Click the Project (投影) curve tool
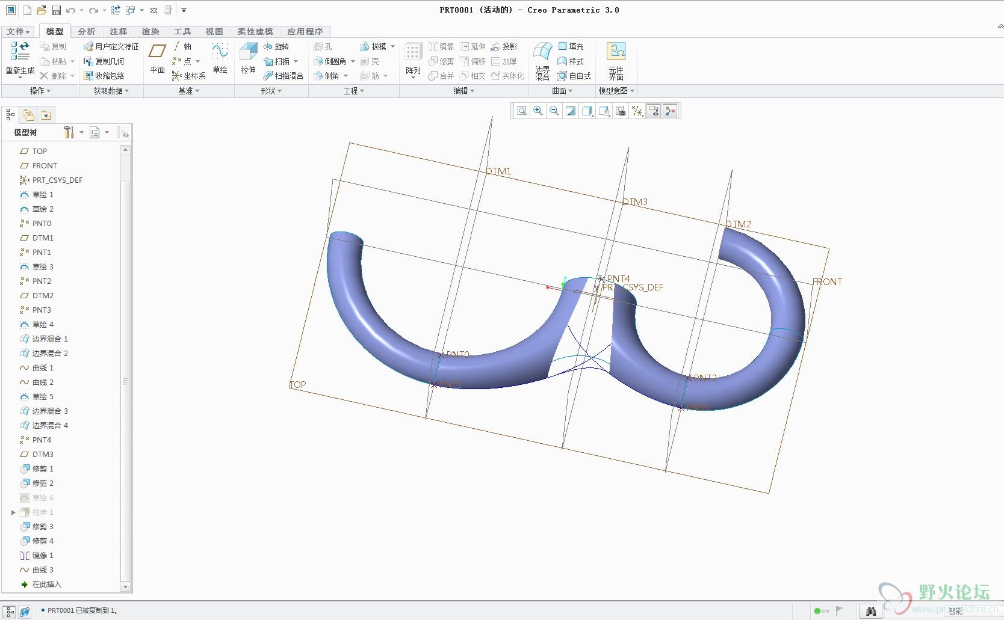This screenshot has width=1004, height=620. (x=504, y=46)
